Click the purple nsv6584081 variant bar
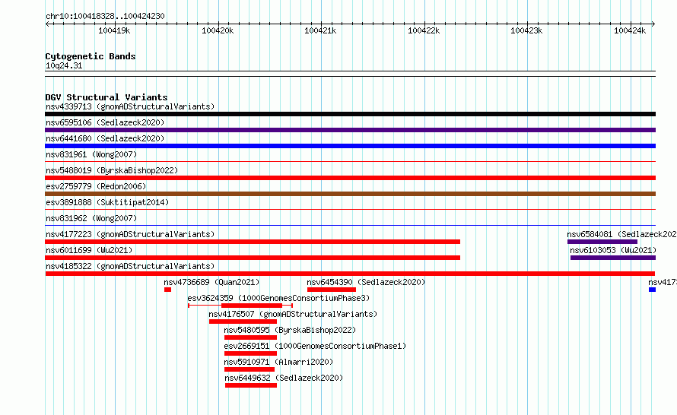This screenshot has height=415, width=677. (602, 242)
